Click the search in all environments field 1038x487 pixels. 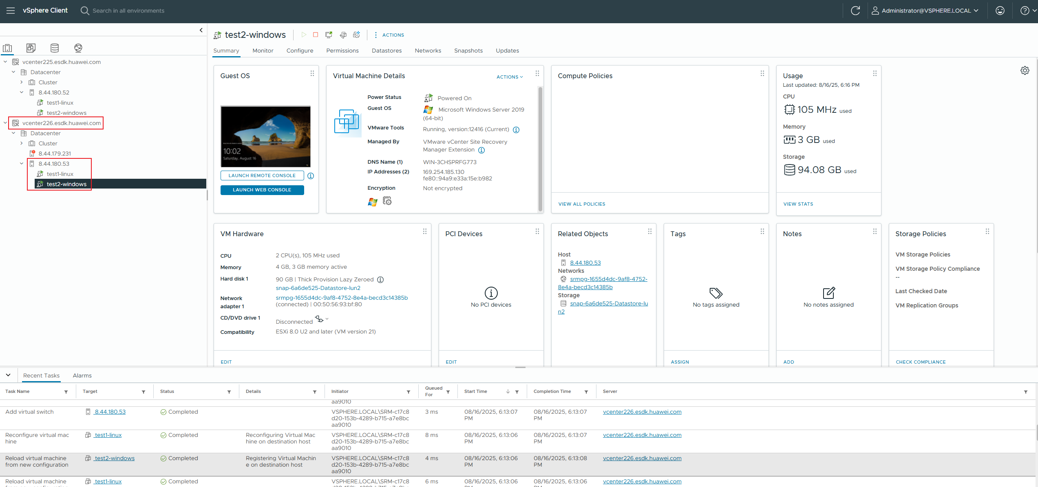click(x=128, y=11)
